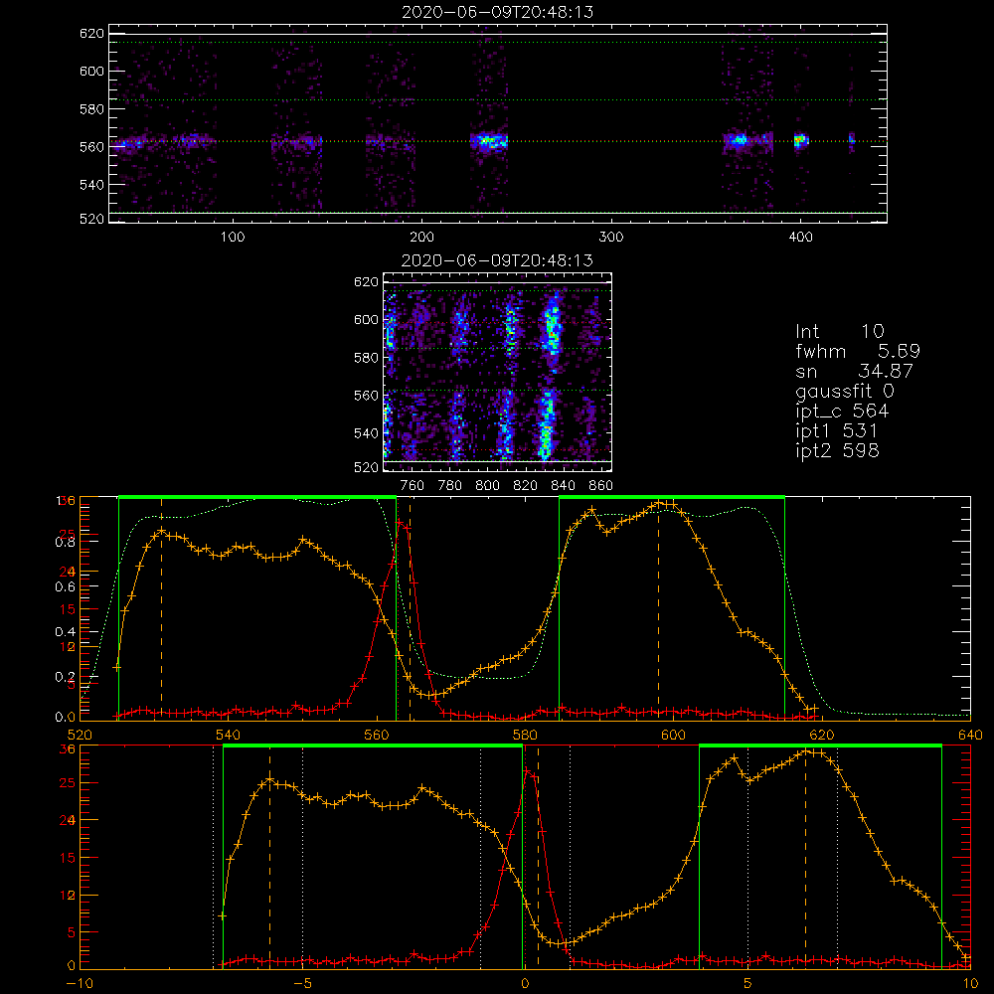The height and width of the screenshot is (994, 994).
Task: Click x-axis label 600 on third plot
Action: (673, 736)
